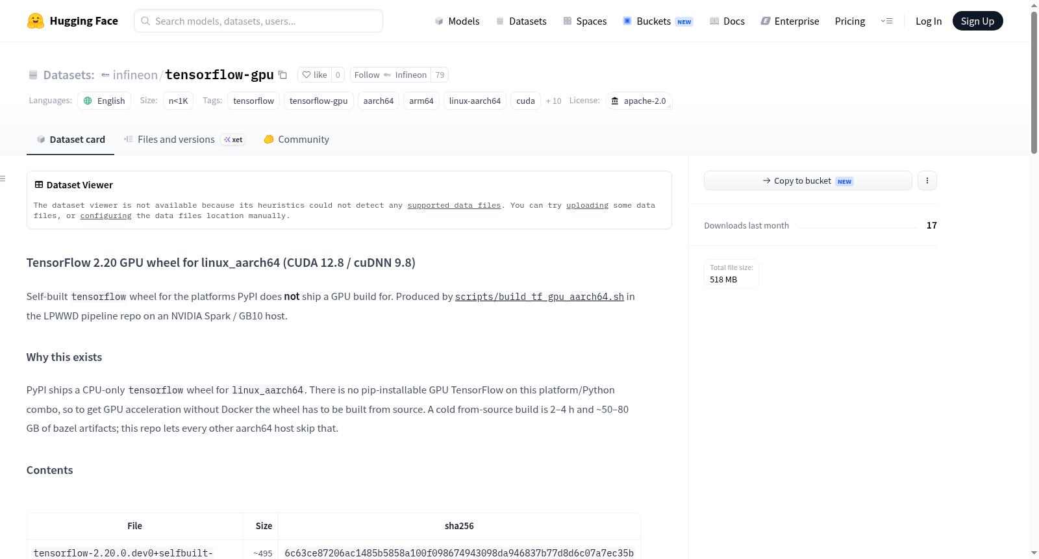This screenshot has height=559, width=1039.
Task: Open the supported data files link
Action: click(x=454, y=205)
